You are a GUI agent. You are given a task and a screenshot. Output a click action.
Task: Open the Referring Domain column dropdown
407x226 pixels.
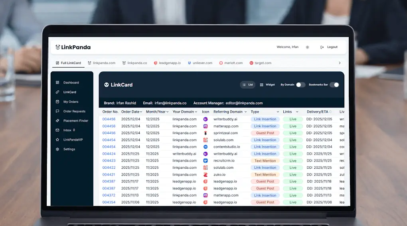(x=245, y=112)
